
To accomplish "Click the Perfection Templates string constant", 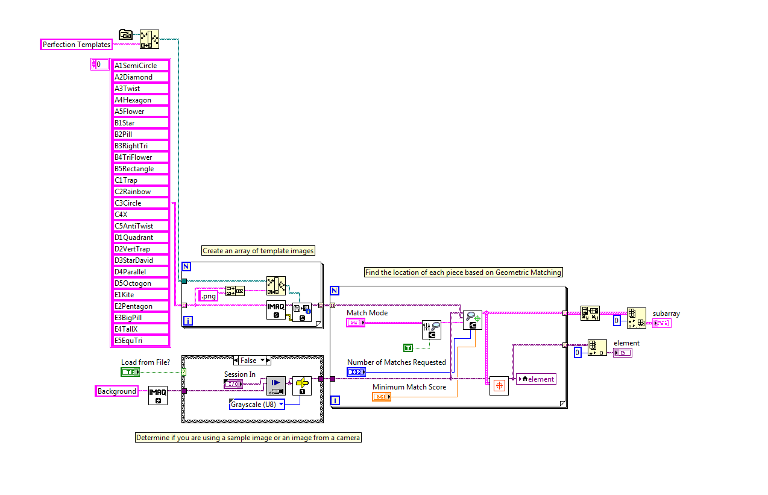I will (77, 44).
